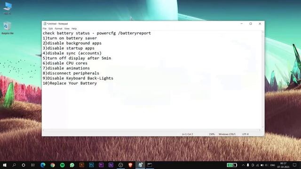
Task: Open Spotify from the taskbar
Action: tap(63, 165)
